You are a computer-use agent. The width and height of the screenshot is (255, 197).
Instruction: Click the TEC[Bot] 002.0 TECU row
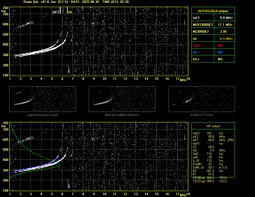(x=210, y=178)
